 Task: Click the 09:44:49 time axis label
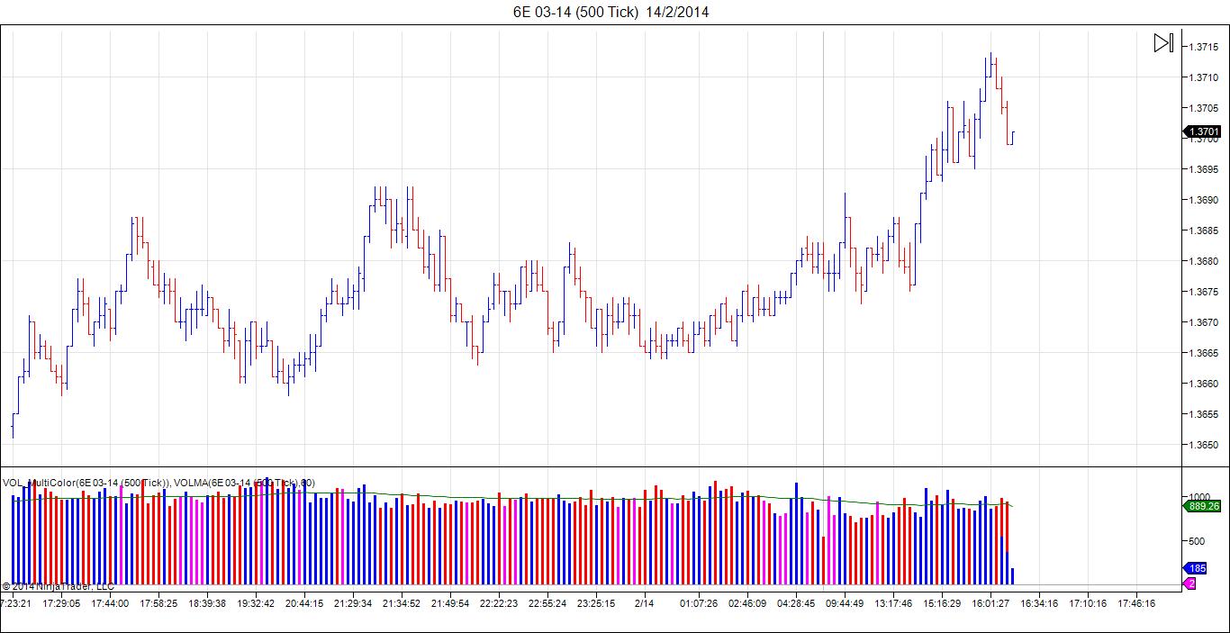(845, 603)
